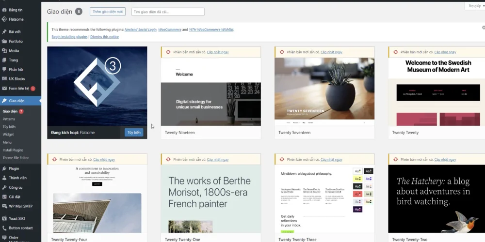
Task: Focus the Tìm giao diện đã cài search field
Action: pyautogui.click(x=168, y=12)
